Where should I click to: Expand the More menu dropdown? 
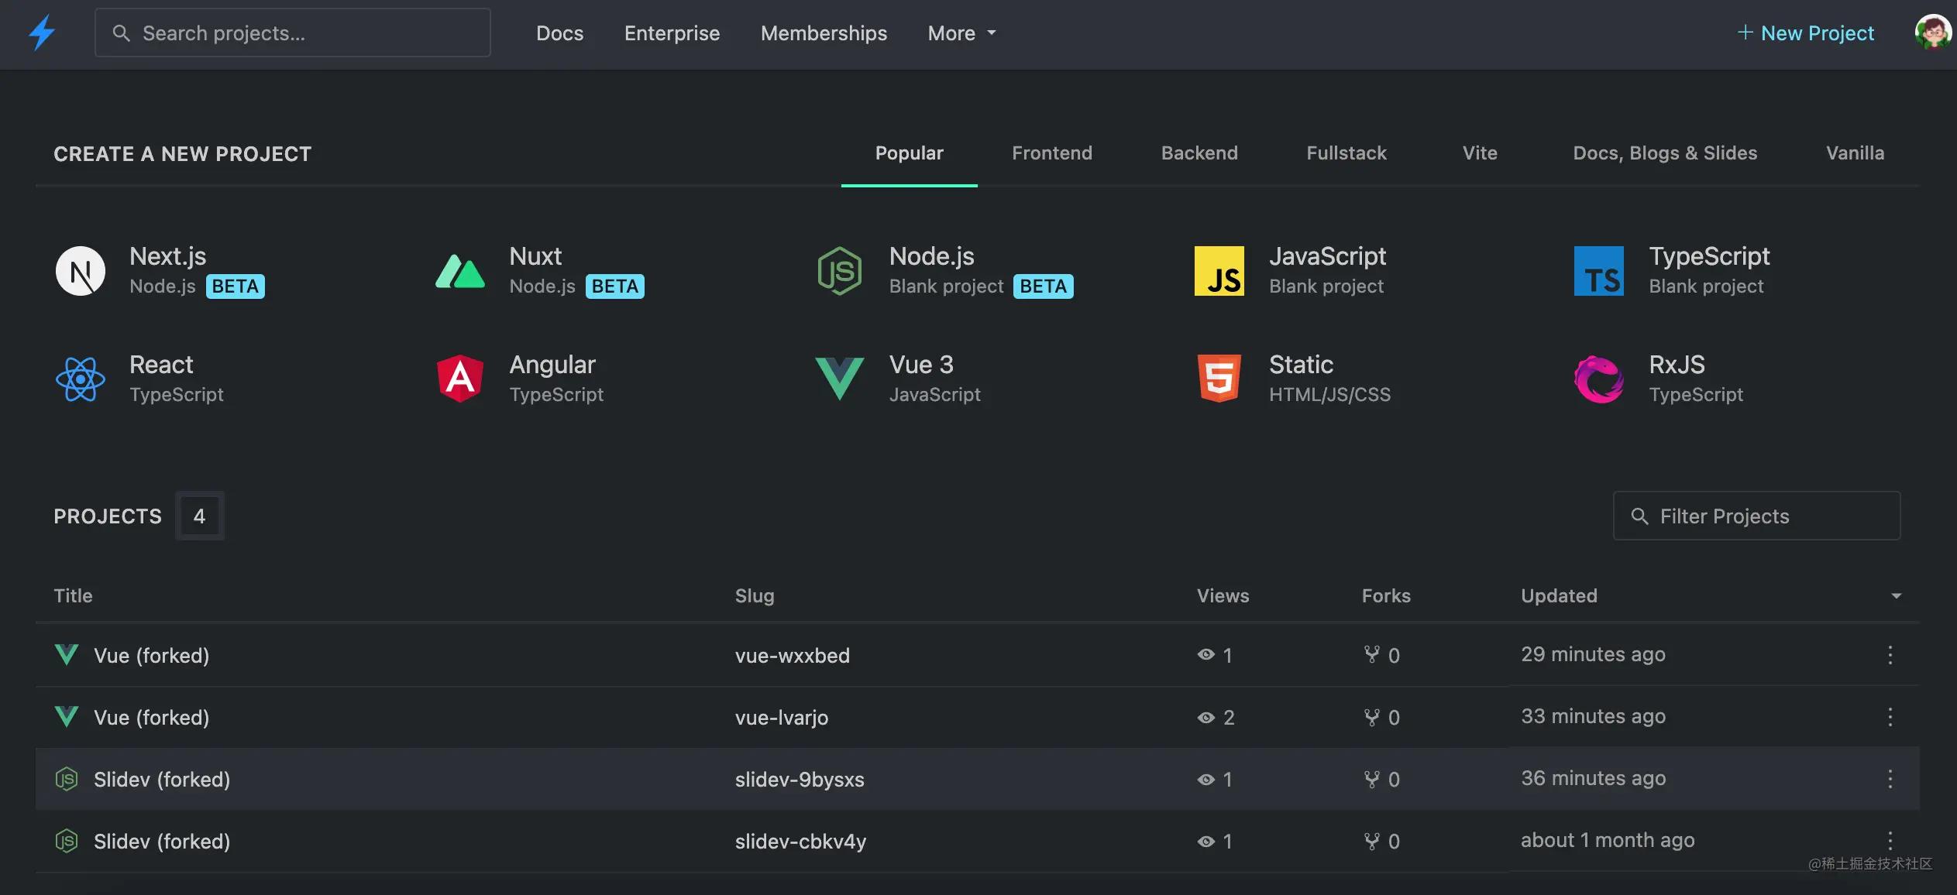pos(961,33)
